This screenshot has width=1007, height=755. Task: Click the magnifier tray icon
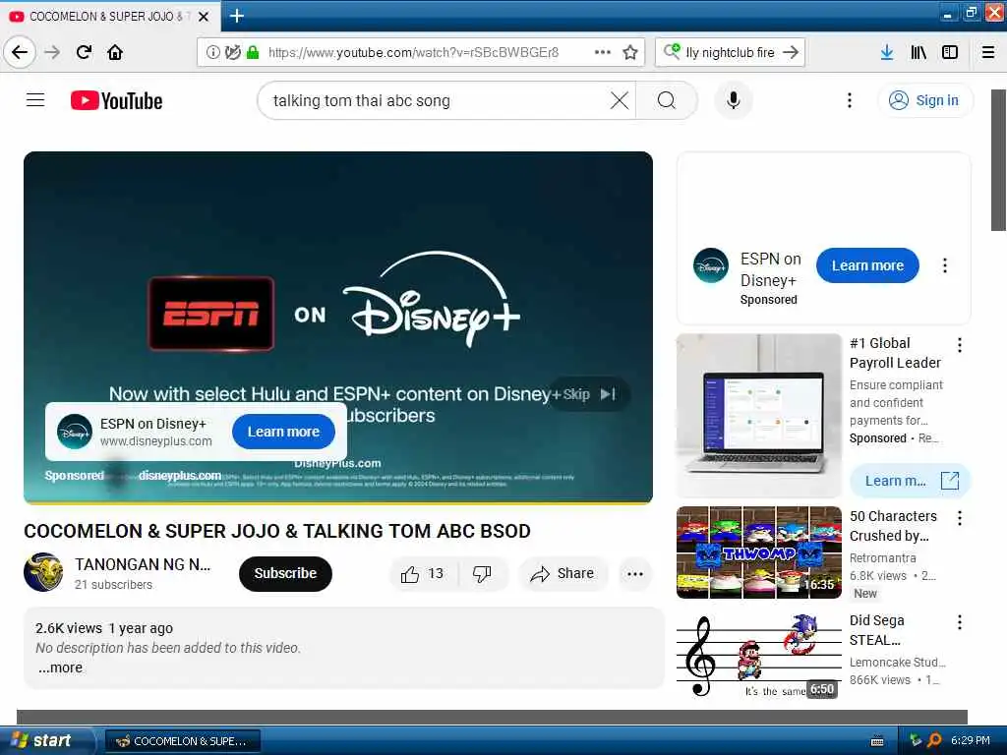(x=934, y=741)
